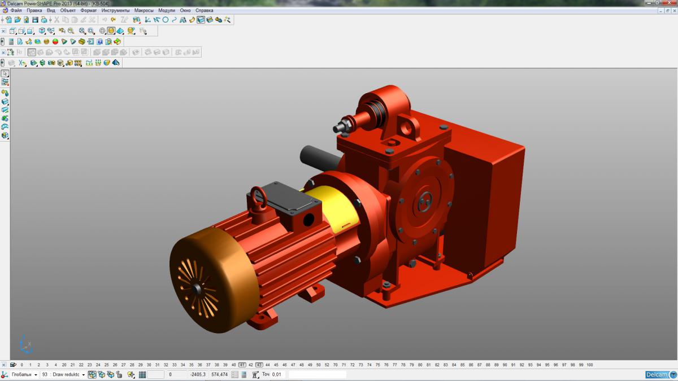Image resolution: width=678 pixels, height=381 pixels.
Task: Create a solid block using left toolbar icon
Action: point(5,102)
